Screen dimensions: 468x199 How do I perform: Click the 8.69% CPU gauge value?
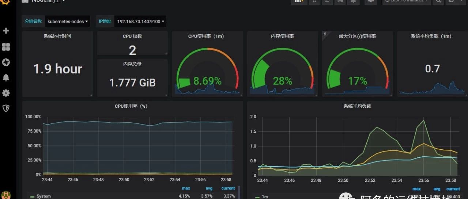(x=207, y=81)
